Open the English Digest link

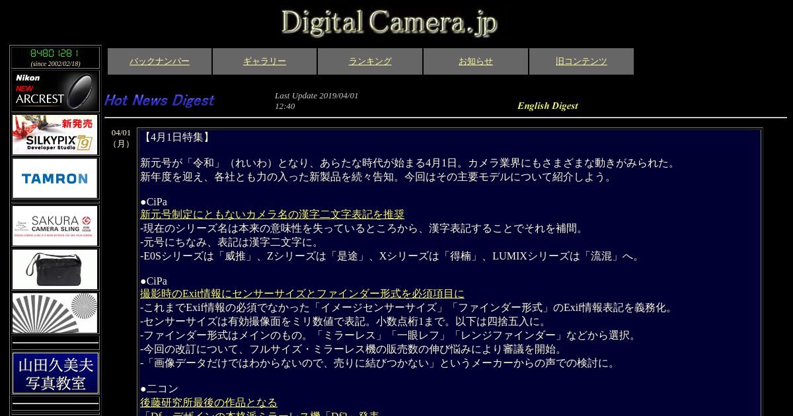pyautogui.click(x=547, y=106)
